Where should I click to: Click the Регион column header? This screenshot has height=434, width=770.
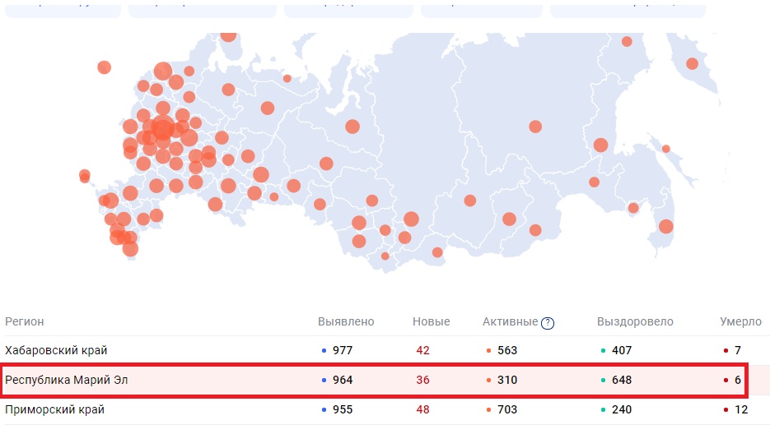click(25, 322)
